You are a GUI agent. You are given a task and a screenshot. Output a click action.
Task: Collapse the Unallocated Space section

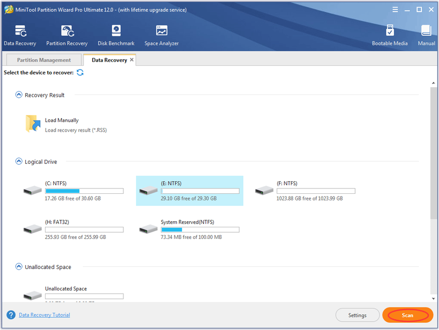pyautogui.click(x=19, y=266)
